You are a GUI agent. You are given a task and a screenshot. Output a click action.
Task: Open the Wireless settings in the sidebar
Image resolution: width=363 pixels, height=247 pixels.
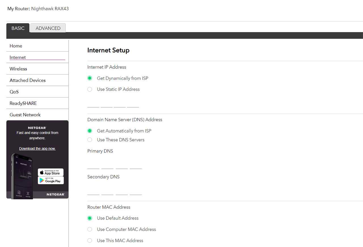18,69
